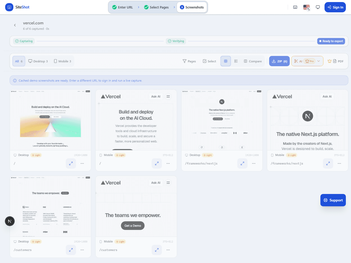Screen dimensions: 351x263
Task: Expand the AI Pro dropdown chevron
Action: click(319, 61)
